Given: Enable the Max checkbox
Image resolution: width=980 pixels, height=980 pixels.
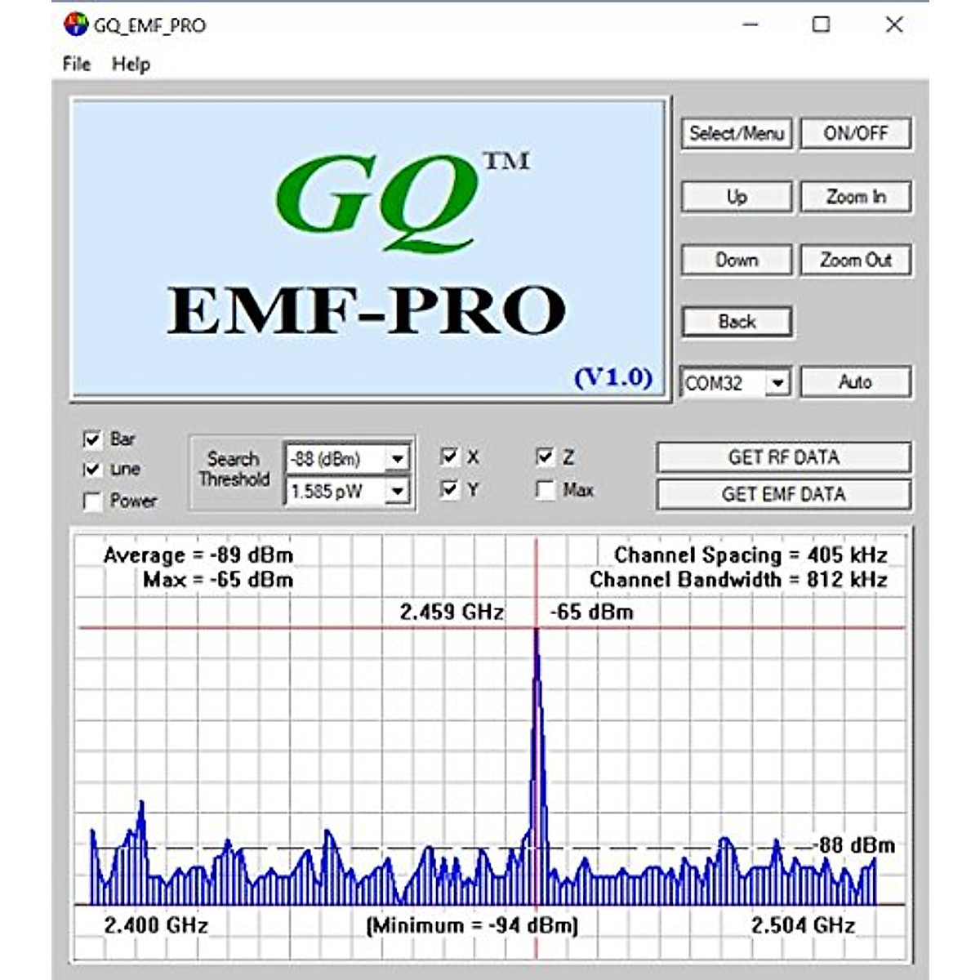Looking at the screenshot, I should pos(545,490).
